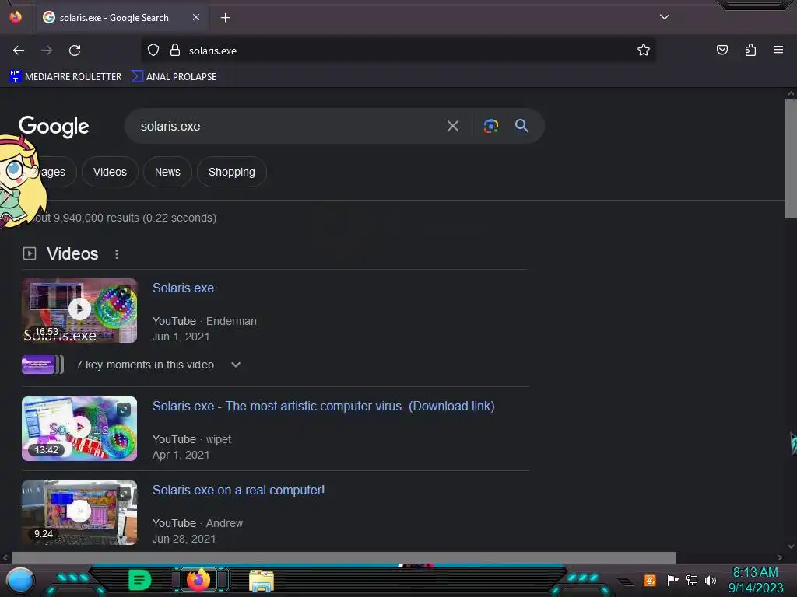Open the MEDIAFIRE ROULETTER bookmark
The image size is (797, 597).
coord(65,77)
